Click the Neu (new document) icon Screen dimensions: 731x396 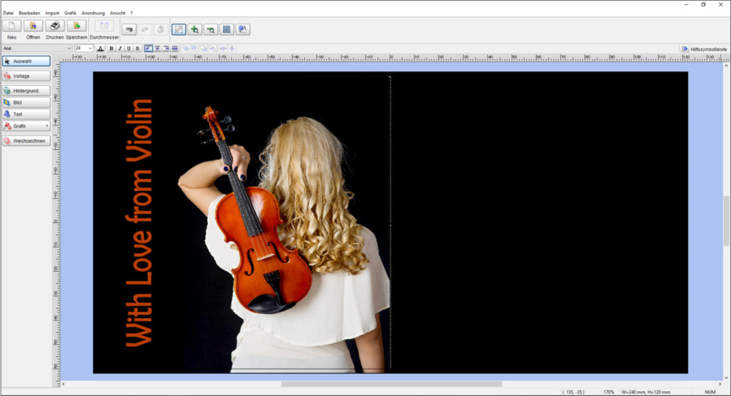pos(12,26)
